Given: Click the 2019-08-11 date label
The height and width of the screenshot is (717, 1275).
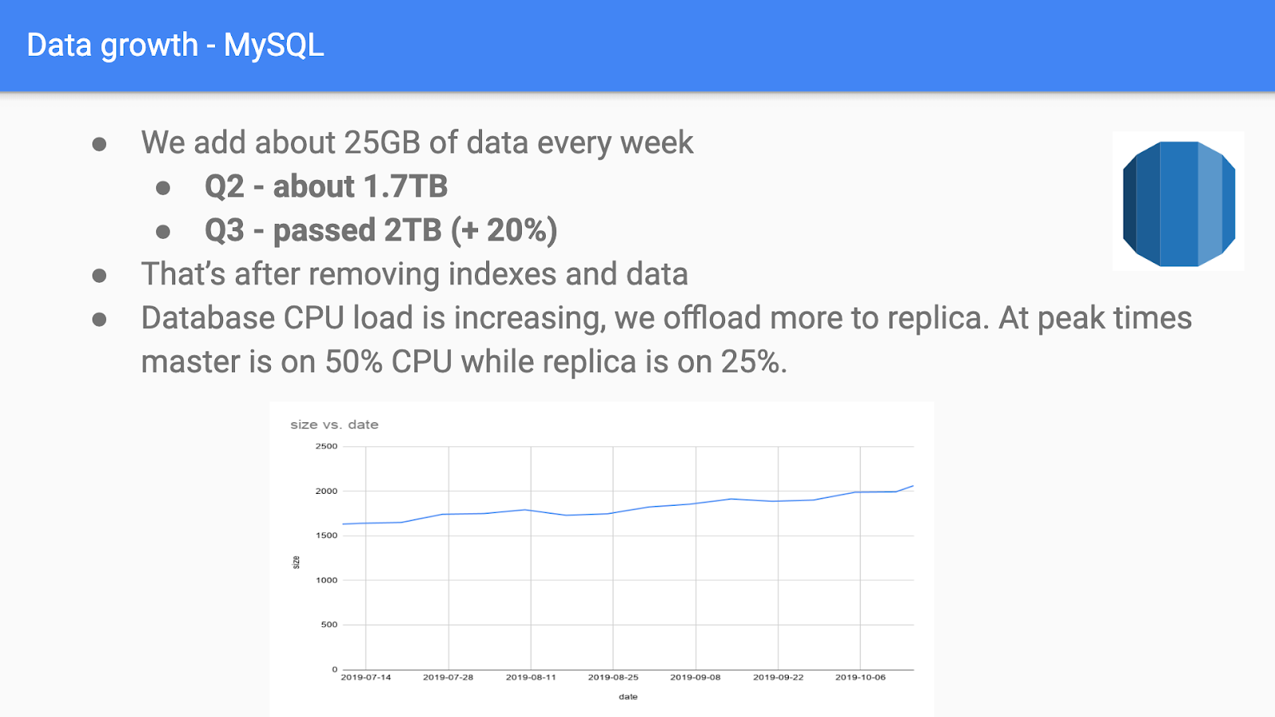Looking at the screenshot, I should click(x=531, y=677).
